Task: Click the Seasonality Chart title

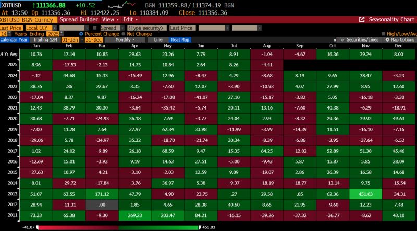Action: [x=391, y=20]
